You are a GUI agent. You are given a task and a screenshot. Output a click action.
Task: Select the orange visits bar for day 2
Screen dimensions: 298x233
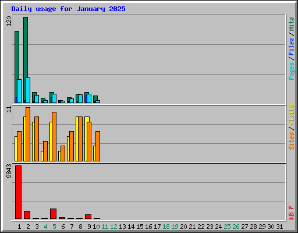click(28, 134)
